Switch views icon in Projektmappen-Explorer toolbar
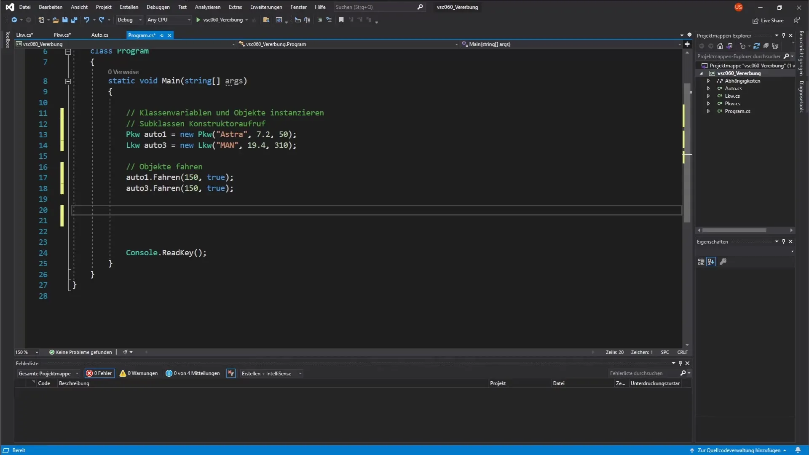The image size is (809, 455). point(730,46)
